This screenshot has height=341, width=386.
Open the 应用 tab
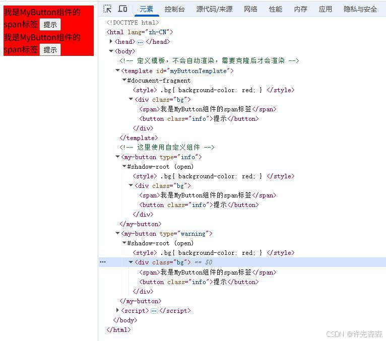coord(325,9)
